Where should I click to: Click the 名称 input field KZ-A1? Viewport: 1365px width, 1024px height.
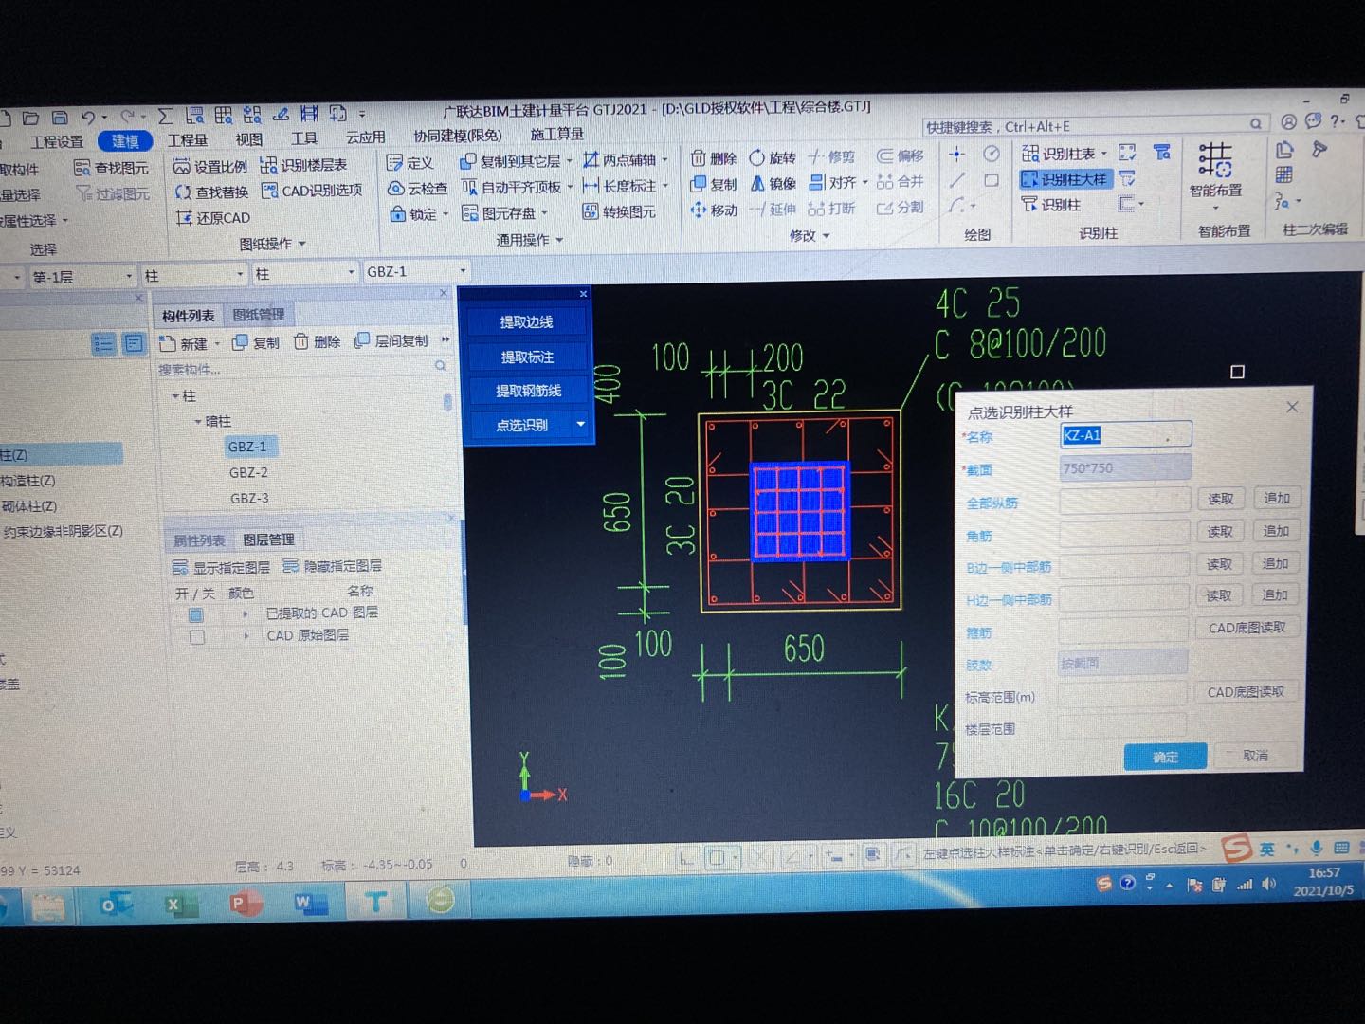click(x=1124, y=435)
